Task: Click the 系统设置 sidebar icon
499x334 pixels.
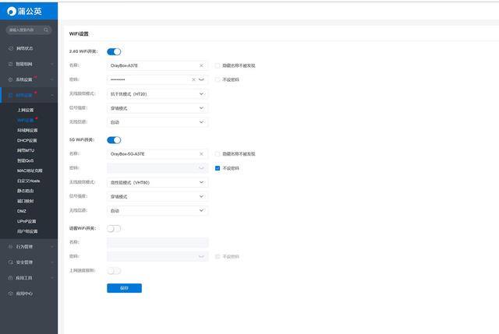Action: [x=10, y=79]
